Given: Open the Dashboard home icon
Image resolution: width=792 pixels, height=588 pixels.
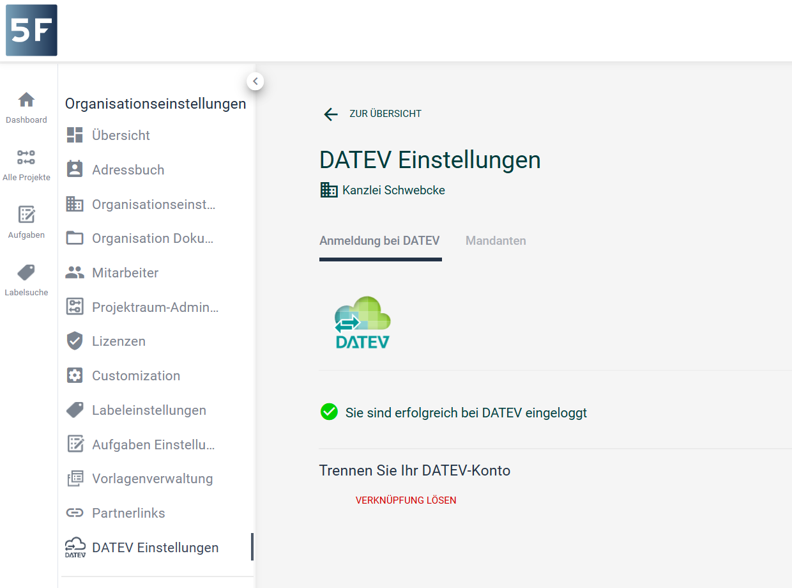Looking at the screenshot, I should (26, 100).
